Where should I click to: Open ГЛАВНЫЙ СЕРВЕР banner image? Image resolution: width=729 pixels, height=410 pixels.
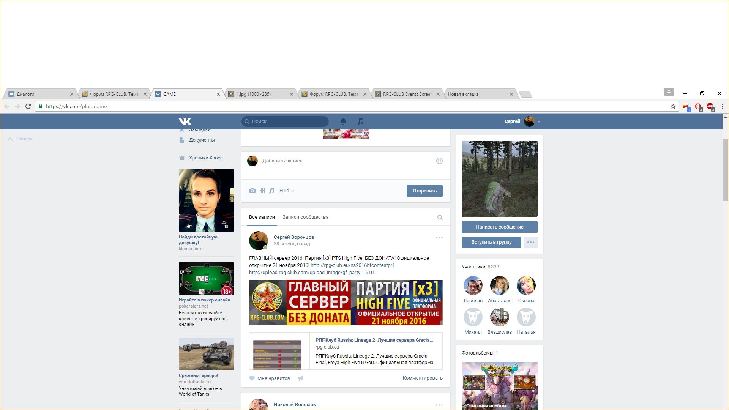[x=346, y=303]
